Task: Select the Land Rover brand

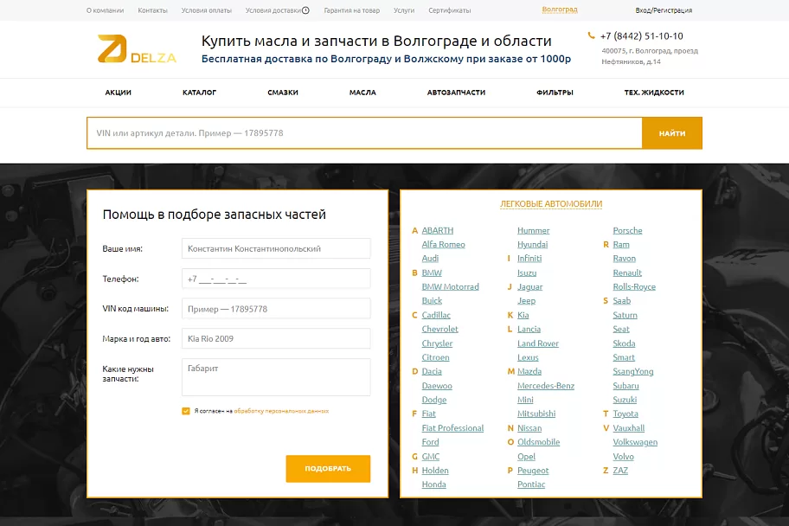Action: 538,343
